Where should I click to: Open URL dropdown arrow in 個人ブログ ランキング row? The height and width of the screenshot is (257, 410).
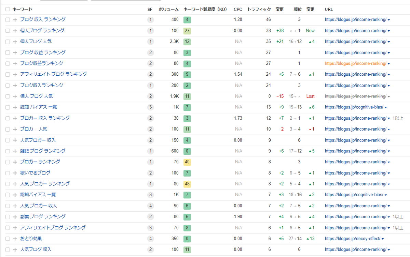(389, 31)
